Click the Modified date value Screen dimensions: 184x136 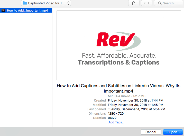(x=135, y=105)
